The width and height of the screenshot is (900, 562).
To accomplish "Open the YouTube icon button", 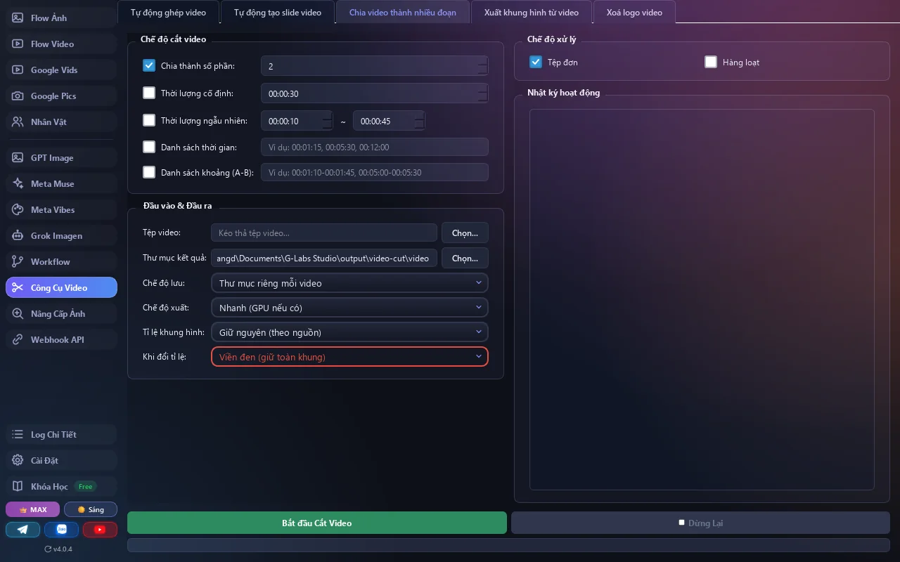I will pos(100,530).
